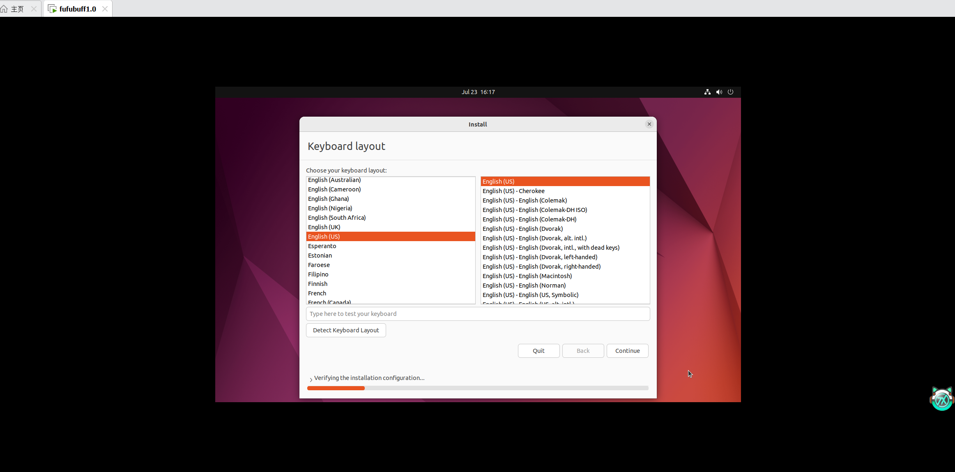Click the Quit button
This screenshot has height=472, width=955.
click(538, 351)
